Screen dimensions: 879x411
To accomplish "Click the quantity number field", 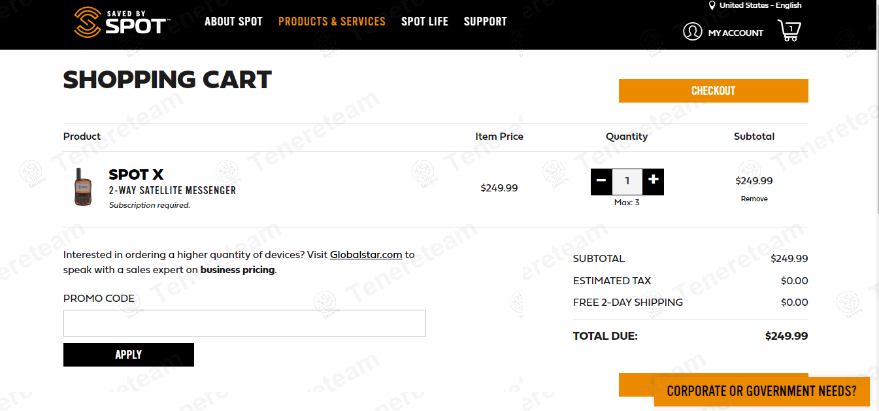I will (x=627, y=181).
